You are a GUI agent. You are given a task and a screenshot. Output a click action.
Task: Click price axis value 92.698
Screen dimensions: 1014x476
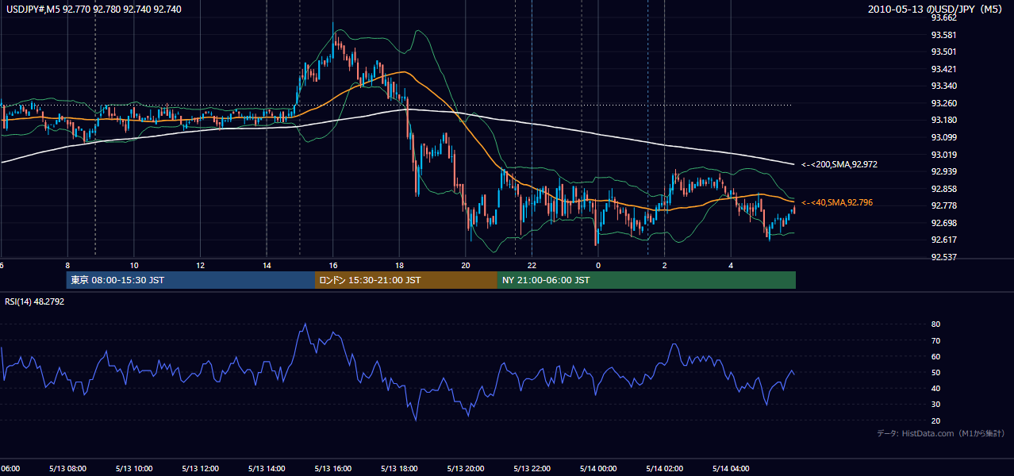coord(943,223)
